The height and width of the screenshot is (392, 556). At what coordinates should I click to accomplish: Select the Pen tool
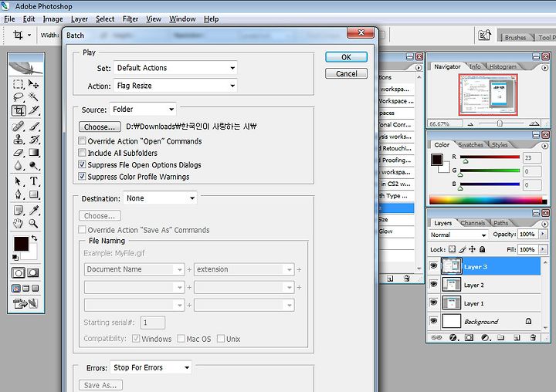[x=18, y=194]
